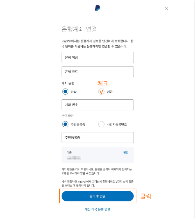Select the 예금 account type radio button

click(101, 91)
